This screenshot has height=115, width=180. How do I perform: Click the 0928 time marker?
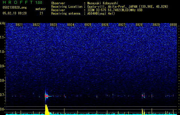139,25
